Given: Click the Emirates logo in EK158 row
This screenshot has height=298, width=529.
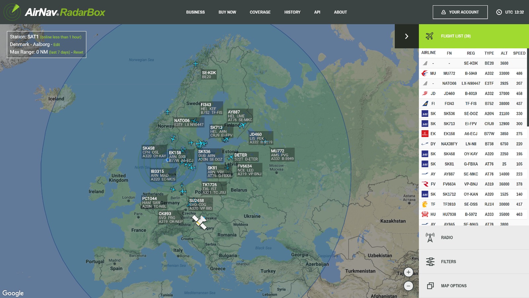Looking at the screenshot, I should point(425,134).
